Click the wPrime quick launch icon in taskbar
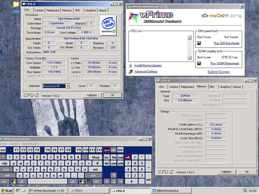The height and width of the screenshot is (194, 259). pyautogui.click(x=18, y=191)
